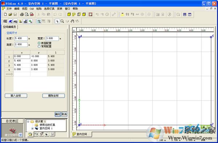The height and width of the screenshot is (143, 218).
Task: Open the CAD menu
Action: point(32,9)
